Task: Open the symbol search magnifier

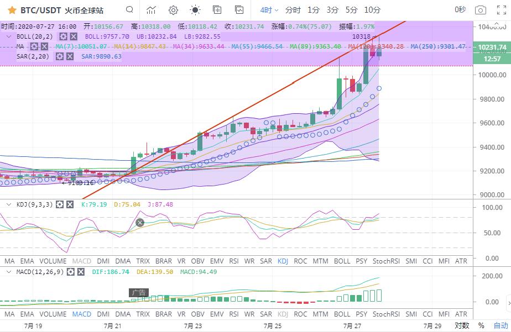Action: coord(129,10)
